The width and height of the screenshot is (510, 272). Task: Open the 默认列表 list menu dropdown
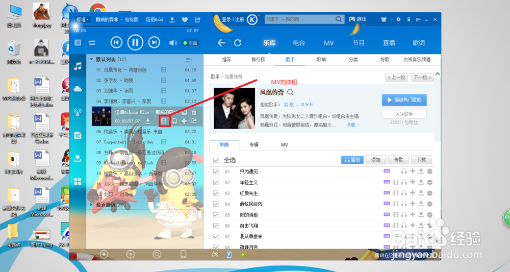click(x=189, y=60)
